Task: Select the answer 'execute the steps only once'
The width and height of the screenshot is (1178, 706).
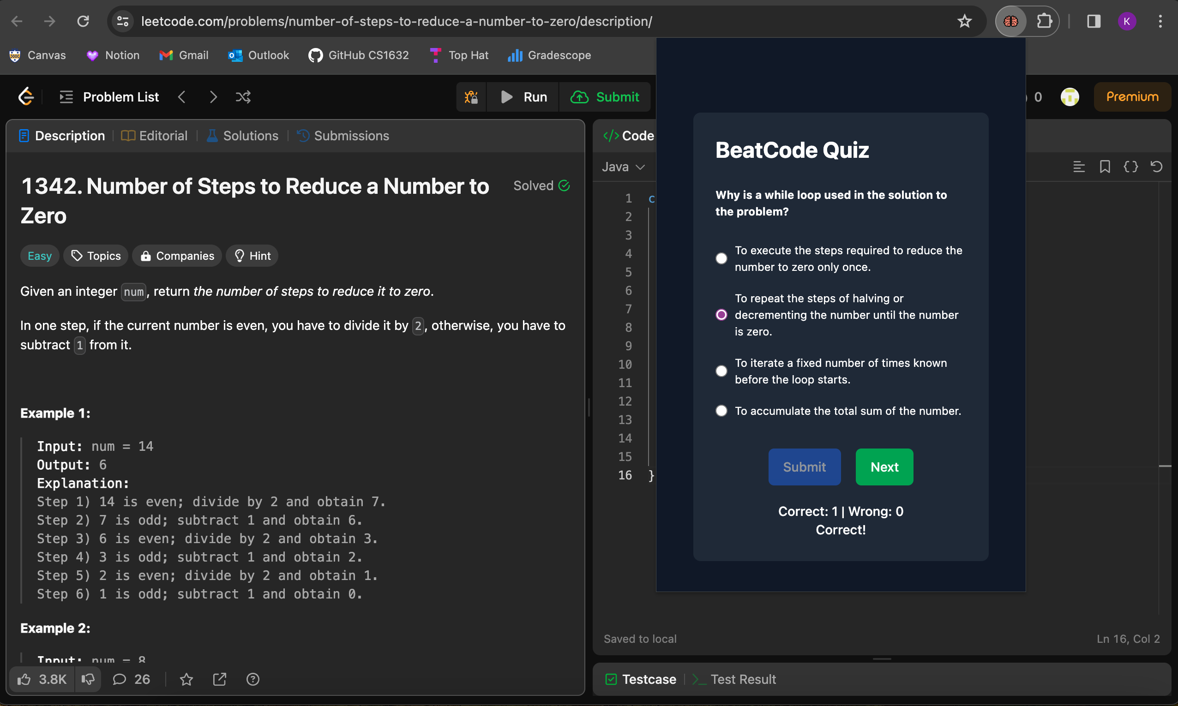Action: coord(721,258)
